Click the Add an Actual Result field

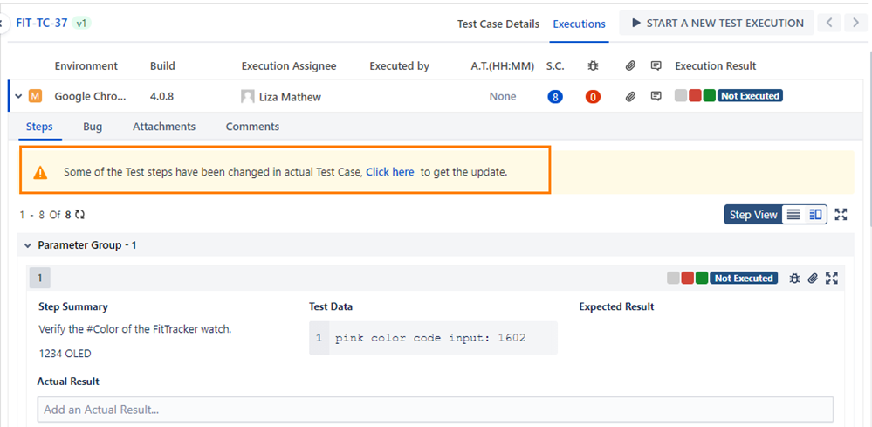point(436,410)
